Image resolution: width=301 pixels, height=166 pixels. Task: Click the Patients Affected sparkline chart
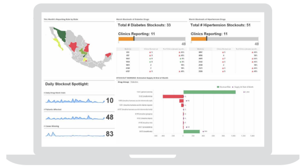tap(75, 117)
